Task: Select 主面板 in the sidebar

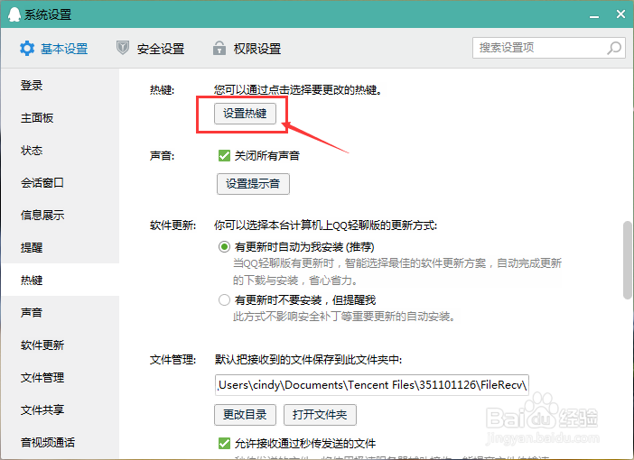Action: point(60,118)
